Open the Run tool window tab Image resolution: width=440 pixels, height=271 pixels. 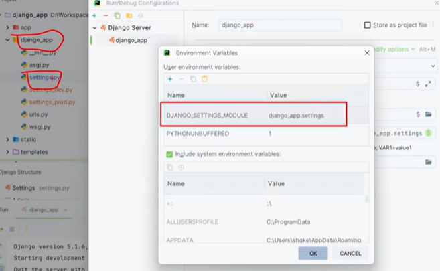pos(4,209)
